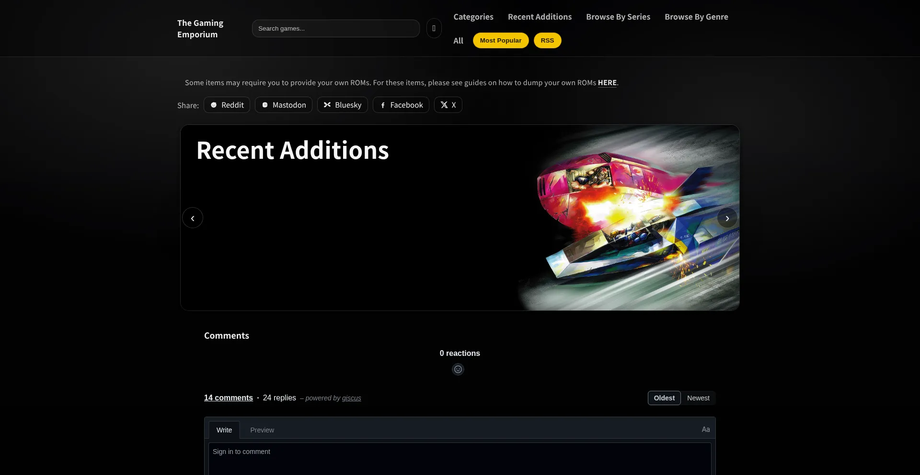920x475 pixels.
Task: Select the Comments section heading
Action: coord(227,335)
